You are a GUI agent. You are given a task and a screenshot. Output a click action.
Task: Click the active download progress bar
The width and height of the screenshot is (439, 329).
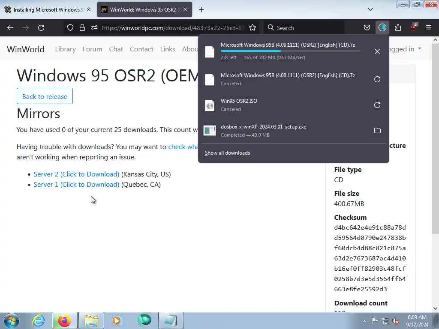click(291, 51)
